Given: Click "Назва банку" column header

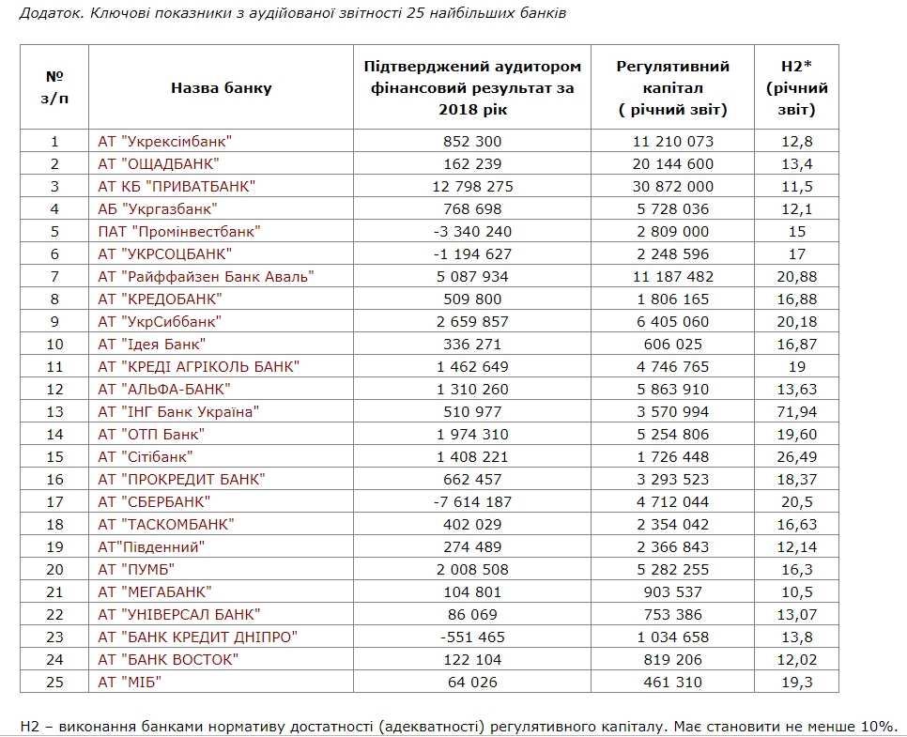Looking at the screenshot, I should pos(222,88).
